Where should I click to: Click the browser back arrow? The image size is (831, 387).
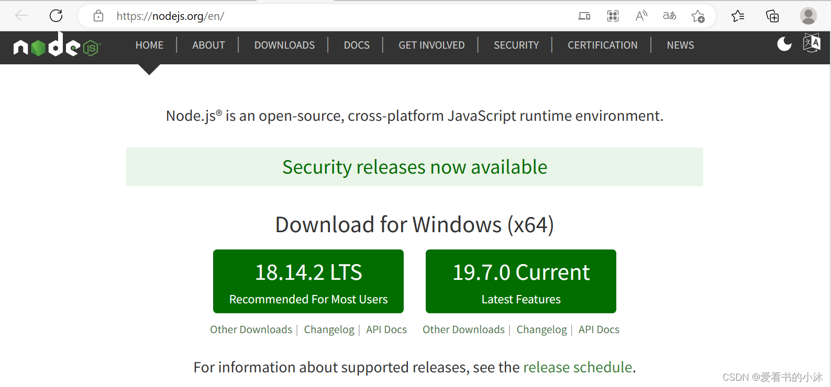click(x=21, y=16)
